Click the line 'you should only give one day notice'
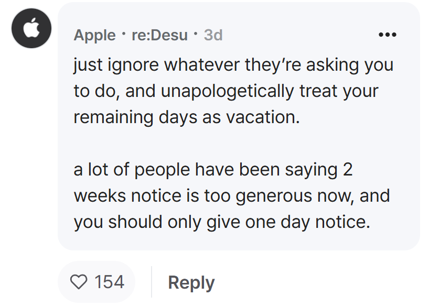The height and width of the screenshot is (307, 429). [222, 222]
